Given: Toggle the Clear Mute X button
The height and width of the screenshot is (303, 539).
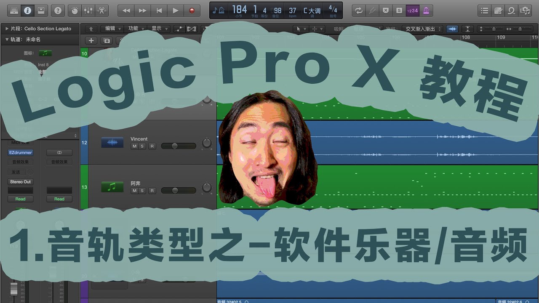Looking at the screenshot, I should point(385,11).
